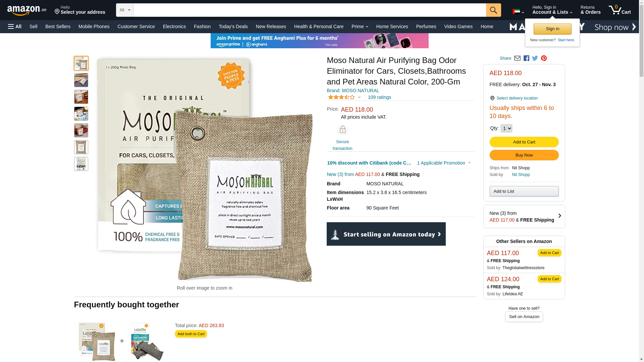Expand the 1 Applicable Promotion section
This screenshot has width=644, height=362.
tap(444, 163)
